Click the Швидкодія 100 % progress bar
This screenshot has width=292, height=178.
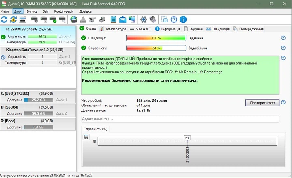point(156,38)
